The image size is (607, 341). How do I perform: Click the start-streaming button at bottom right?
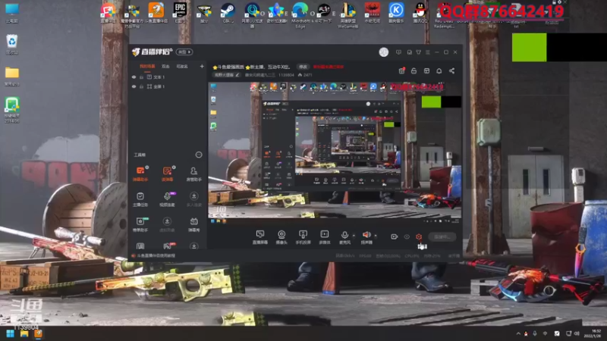[442, 236]
